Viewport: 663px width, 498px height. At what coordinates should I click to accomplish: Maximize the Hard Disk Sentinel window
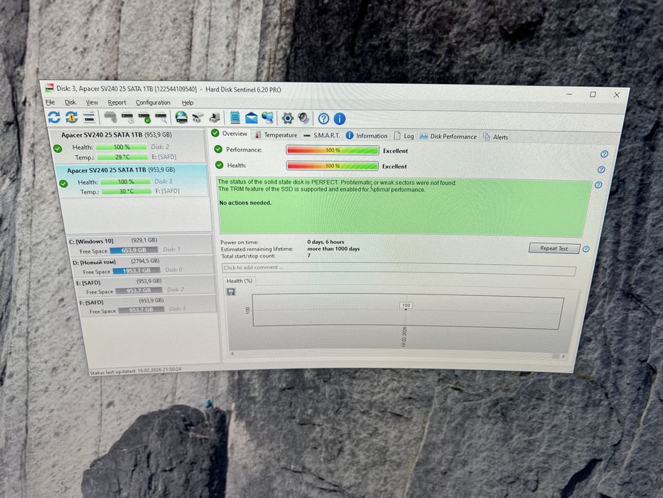[x=593, y=95]
